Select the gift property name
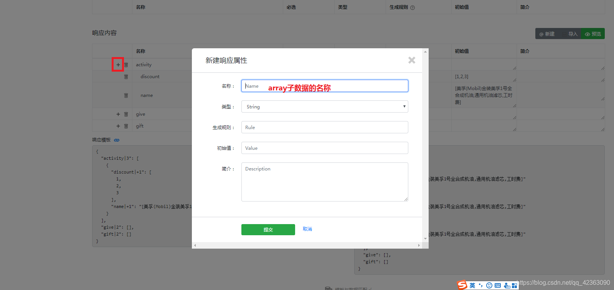The height and width of the screenshot is (290, 614). point(140,126)
